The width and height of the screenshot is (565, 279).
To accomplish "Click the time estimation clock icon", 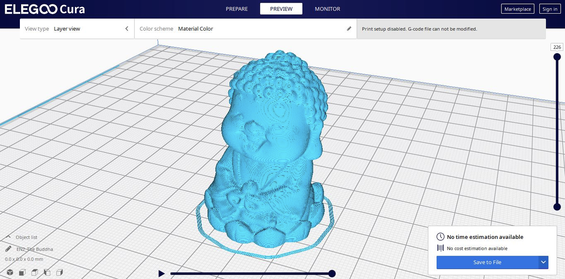I will [x=440, y=237].
